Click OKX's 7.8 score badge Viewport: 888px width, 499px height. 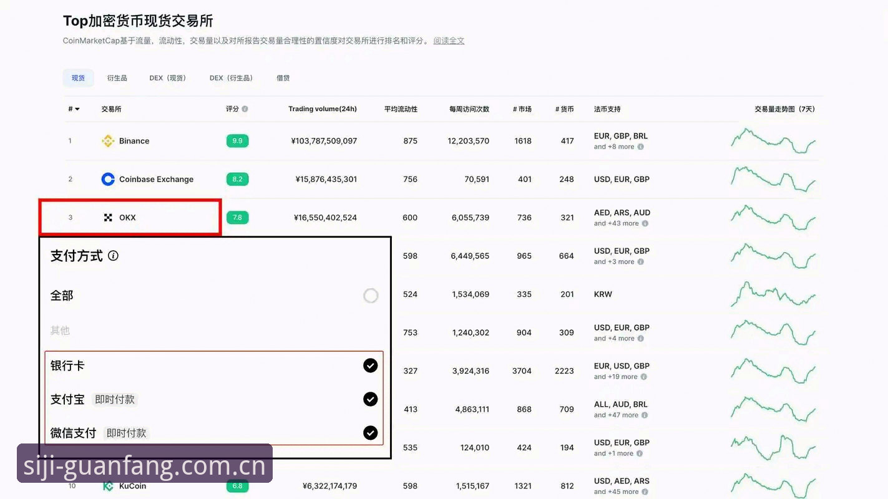click(x=237, y=218)
